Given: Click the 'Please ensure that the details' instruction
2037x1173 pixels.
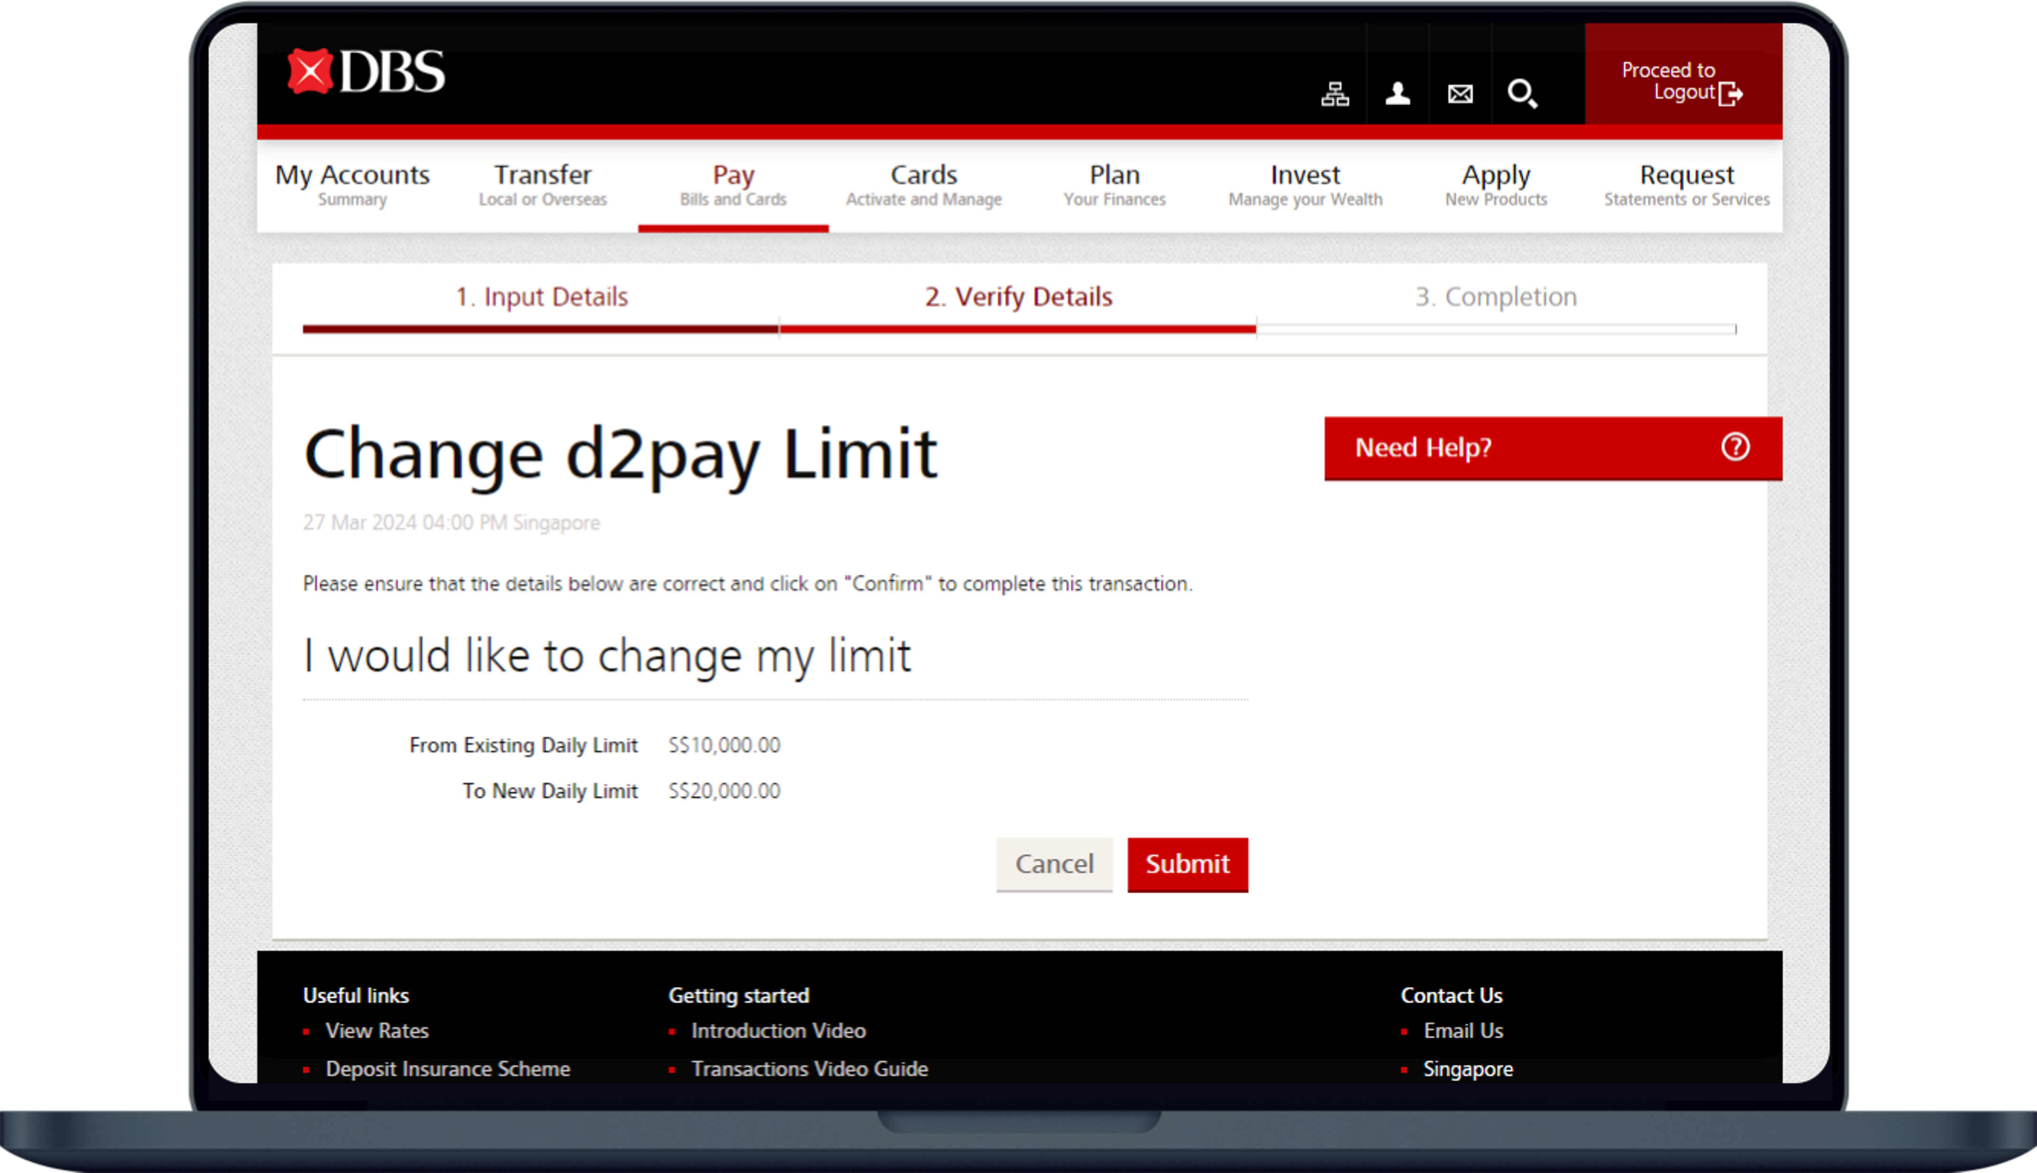Looking at the screenshot, I should tap(748, 583).
